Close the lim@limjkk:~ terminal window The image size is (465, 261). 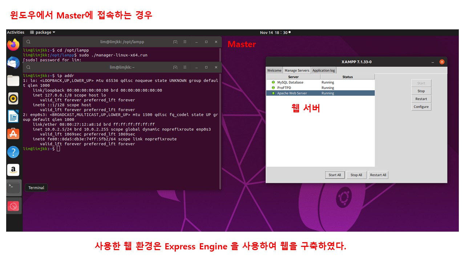tap(216, 67)
